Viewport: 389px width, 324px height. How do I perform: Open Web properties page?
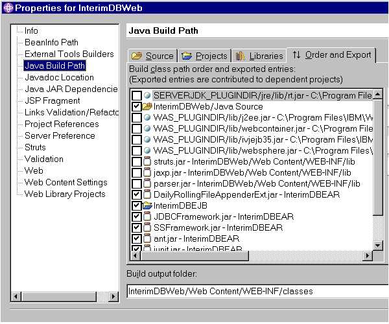pos(34,170)
